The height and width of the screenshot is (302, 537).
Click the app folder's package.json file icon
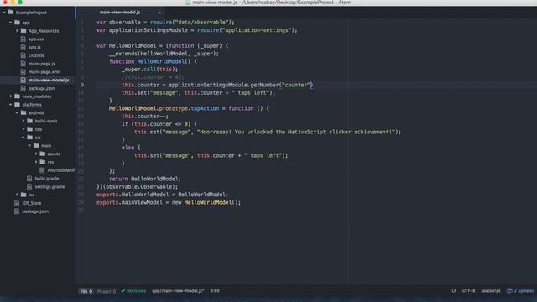[x=23, y=88]
